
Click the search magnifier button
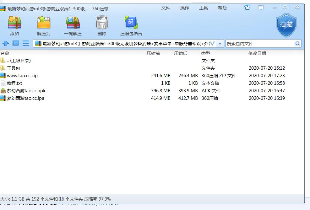tap(297, 44)
